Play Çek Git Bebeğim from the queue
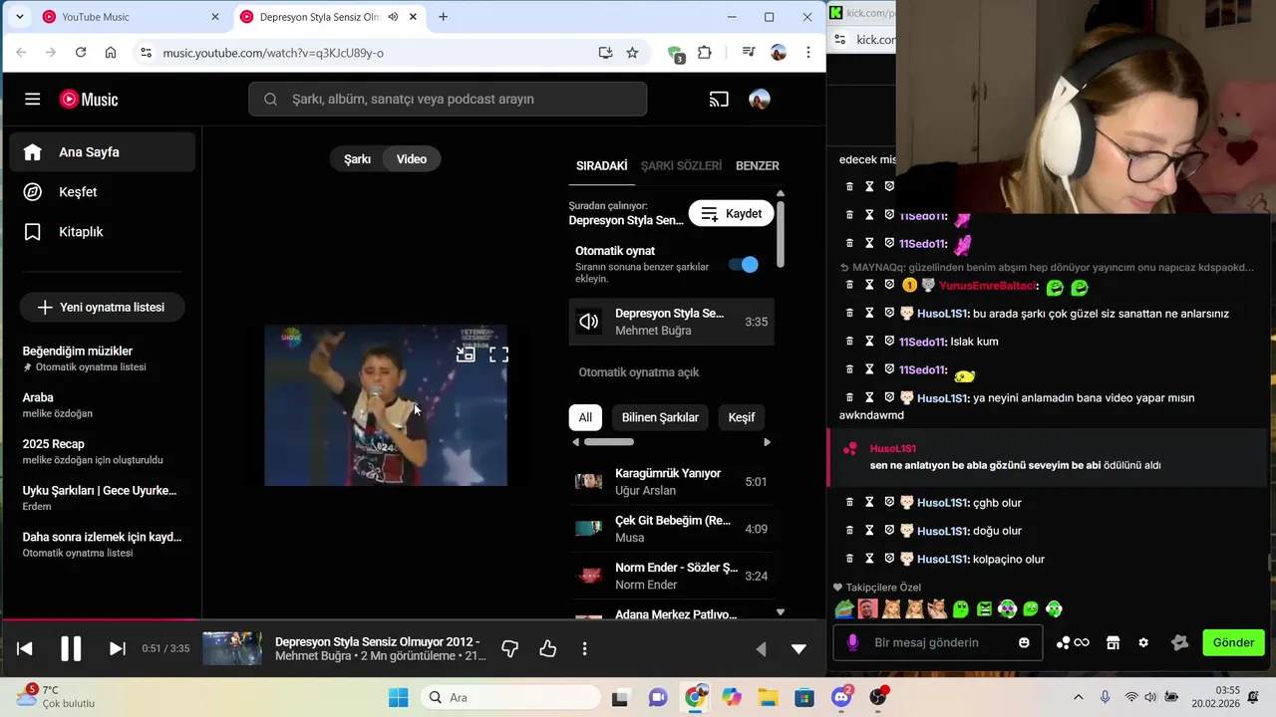Viewport: 1276px width, 717px height. point(671,529)
